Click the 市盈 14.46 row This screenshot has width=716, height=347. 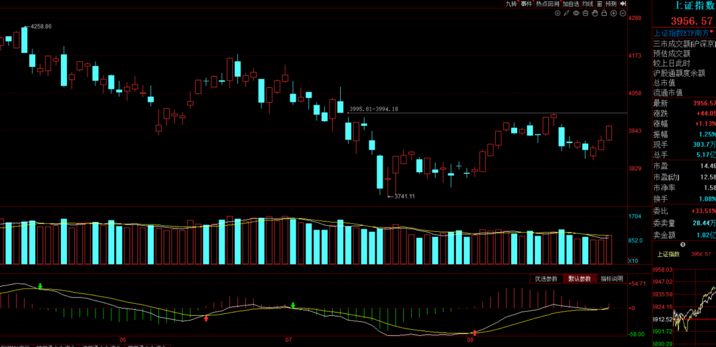[x=684, y=166]
